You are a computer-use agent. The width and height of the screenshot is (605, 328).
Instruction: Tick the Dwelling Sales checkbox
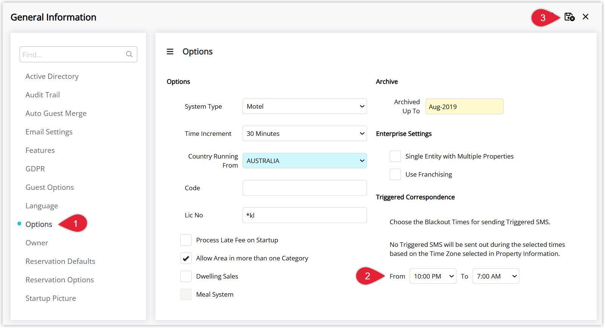point(186,276)
